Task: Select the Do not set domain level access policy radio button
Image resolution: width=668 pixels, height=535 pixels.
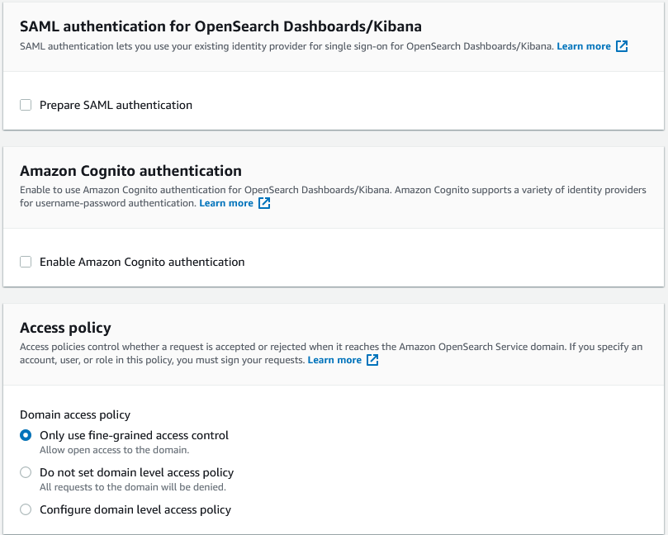Action: point(26,473)
